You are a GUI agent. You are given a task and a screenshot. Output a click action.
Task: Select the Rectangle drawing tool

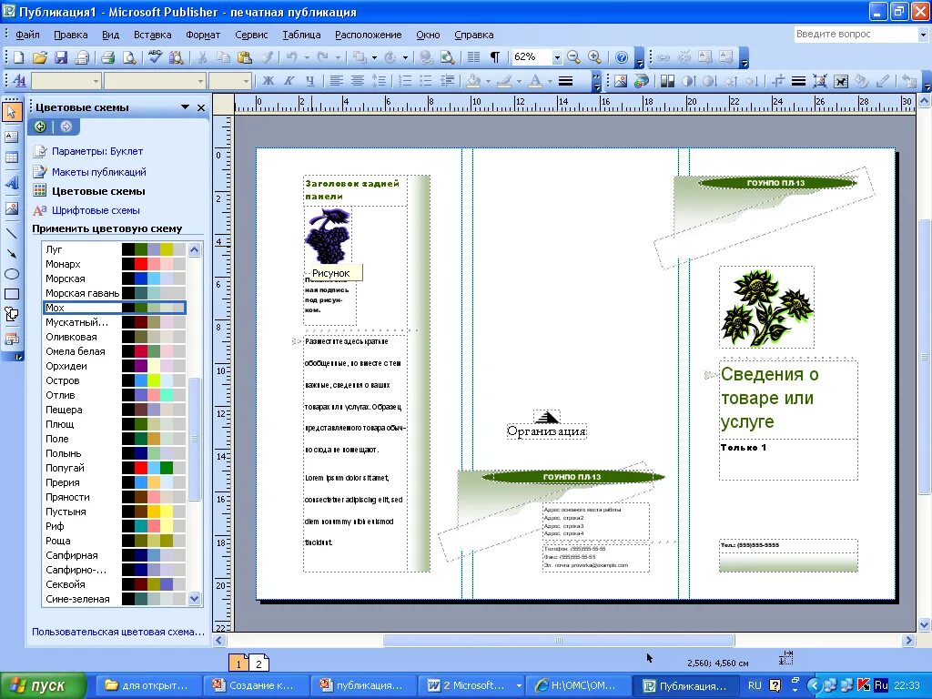point(11,294)
